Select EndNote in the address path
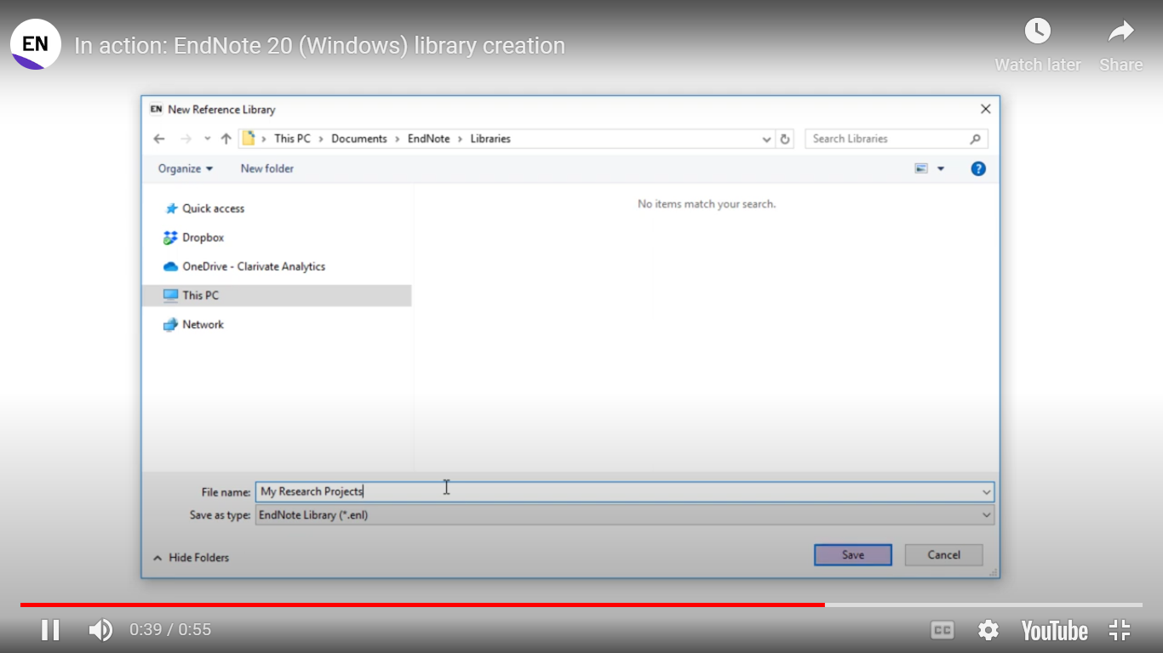This screenshot has height=653, width=1163. click(x=428, y=139)
